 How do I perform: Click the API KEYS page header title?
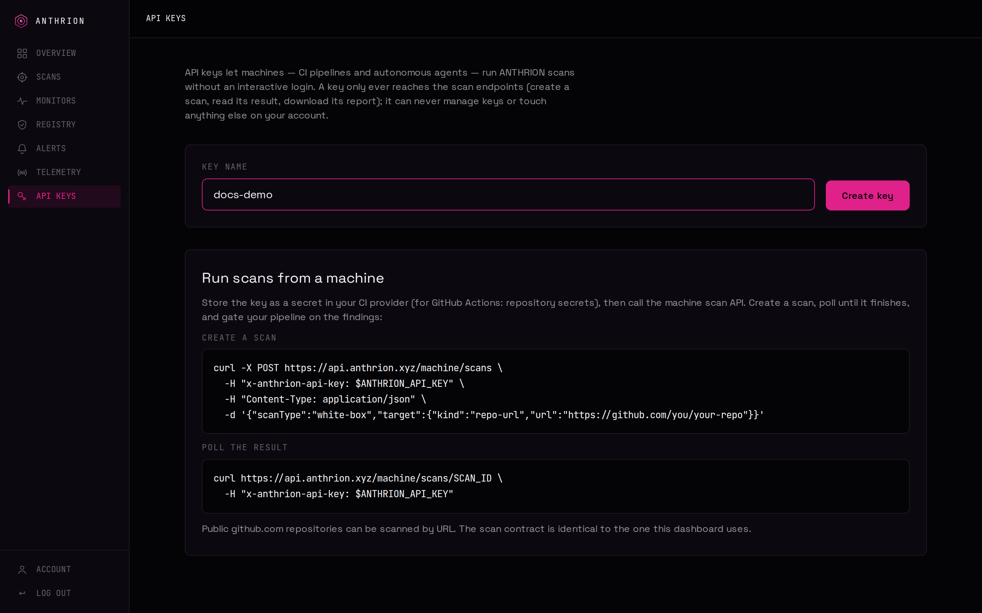point(166,18)
